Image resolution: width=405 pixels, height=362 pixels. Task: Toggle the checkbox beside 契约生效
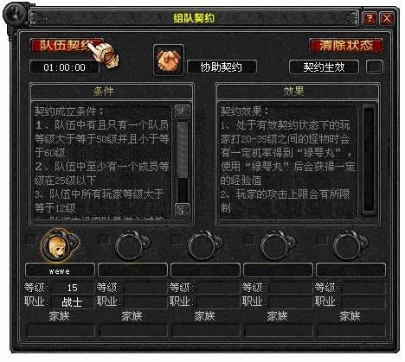click(x=375, y=67)
